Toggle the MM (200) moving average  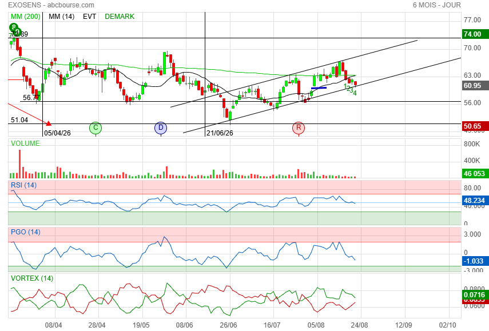click(x=25, y=17)
